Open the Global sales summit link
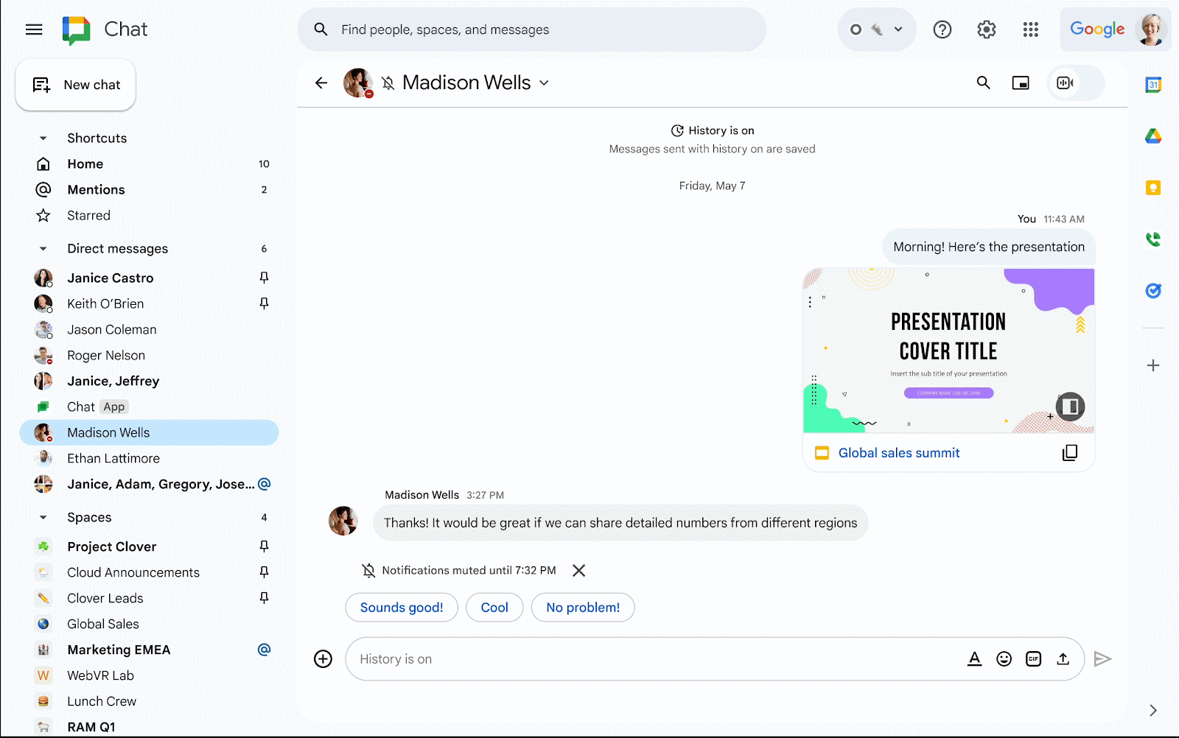 [x=899, y=453]
